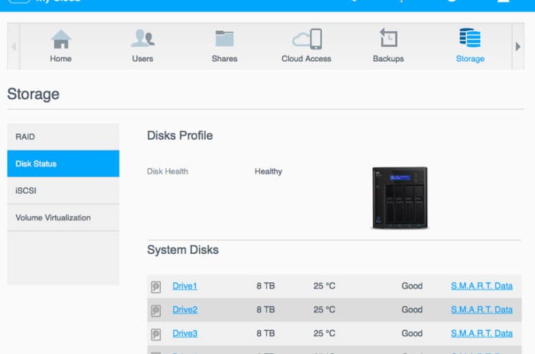
Task: Click Drive1's 8 TB capacity
Action: pos(265,286)
